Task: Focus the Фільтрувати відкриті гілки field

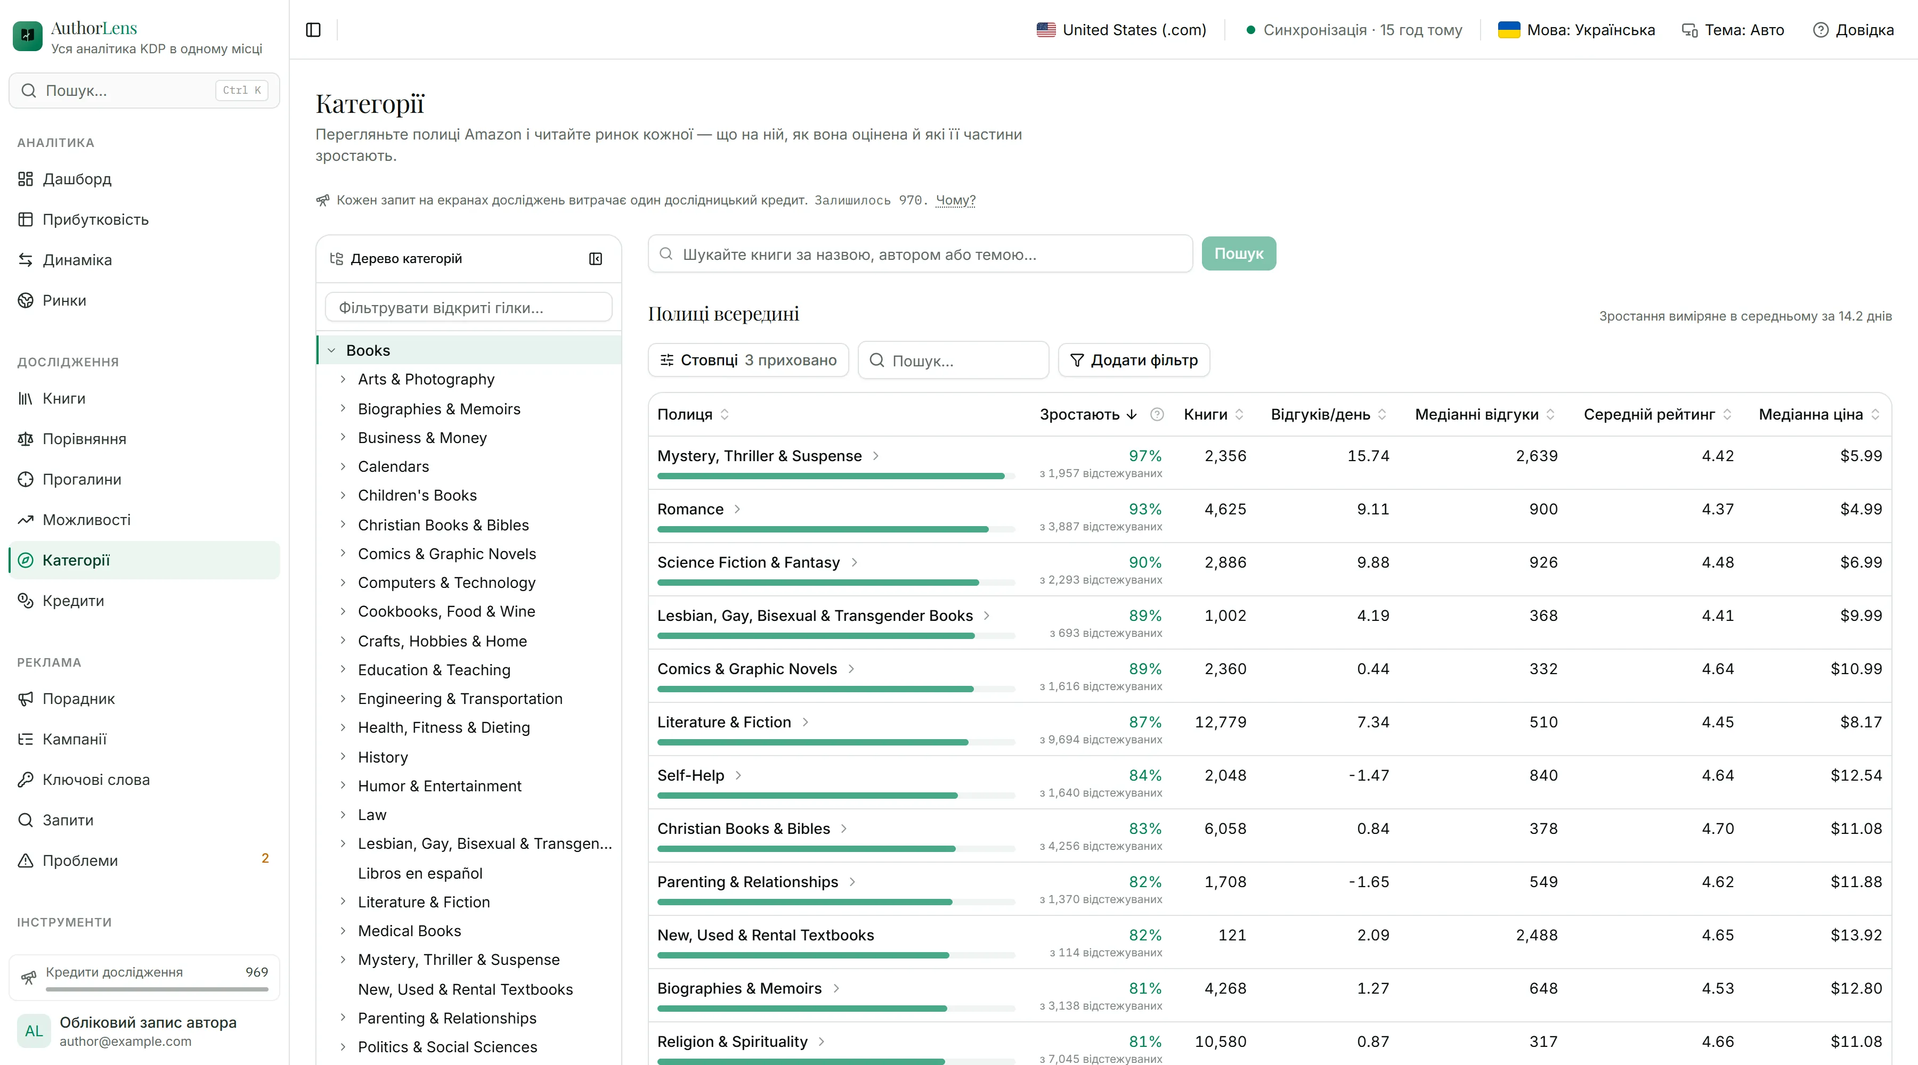Action: point(468,307)
